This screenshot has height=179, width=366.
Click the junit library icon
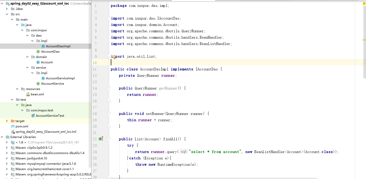(13, 158)
